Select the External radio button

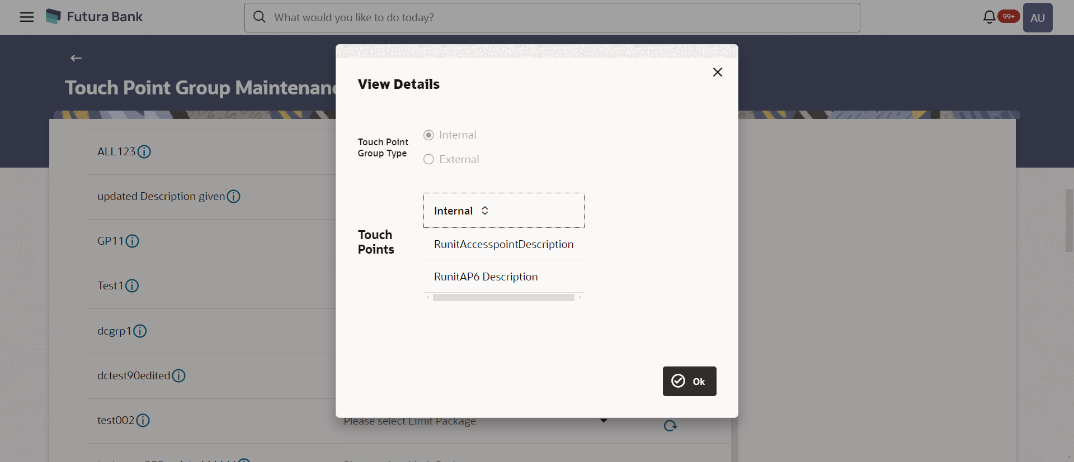(x=428, y=160)
